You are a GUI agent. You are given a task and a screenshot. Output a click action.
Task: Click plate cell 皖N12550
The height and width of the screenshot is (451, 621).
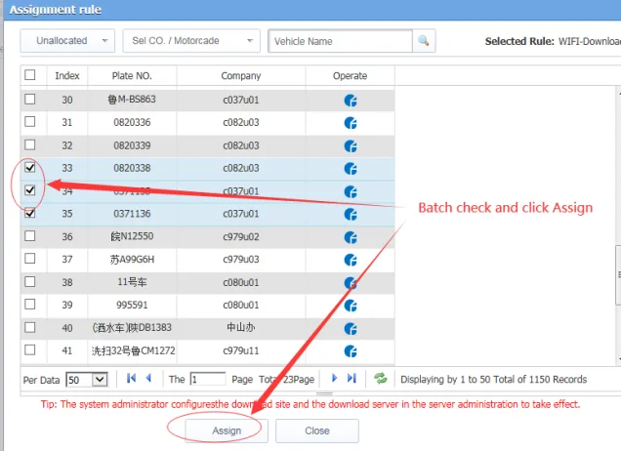132,236
